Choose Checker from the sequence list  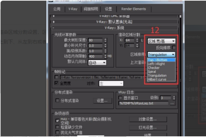tap(161, 68)
